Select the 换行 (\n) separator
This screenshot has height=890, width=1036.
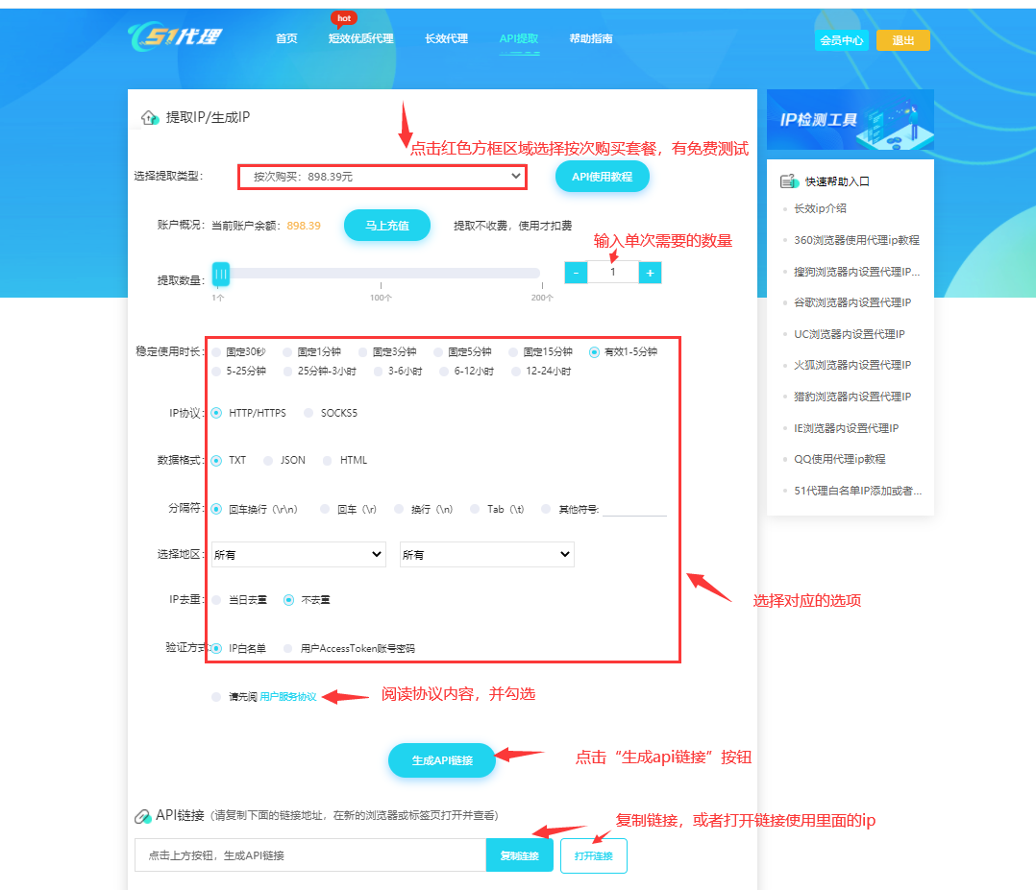[399, 509]
